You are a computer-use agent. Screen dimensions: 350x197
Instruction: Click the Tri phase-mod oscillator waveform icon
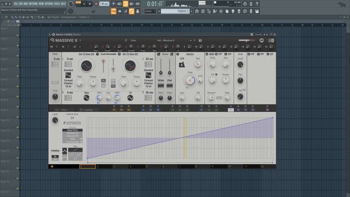pyautogui.click(x=130, y=98)
